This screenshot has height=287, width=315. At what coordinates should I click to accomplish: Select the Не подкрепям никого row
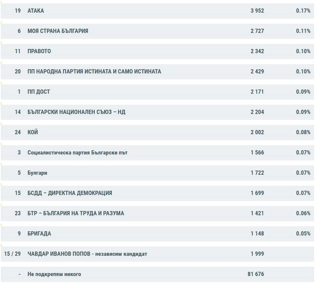point(157,274)
